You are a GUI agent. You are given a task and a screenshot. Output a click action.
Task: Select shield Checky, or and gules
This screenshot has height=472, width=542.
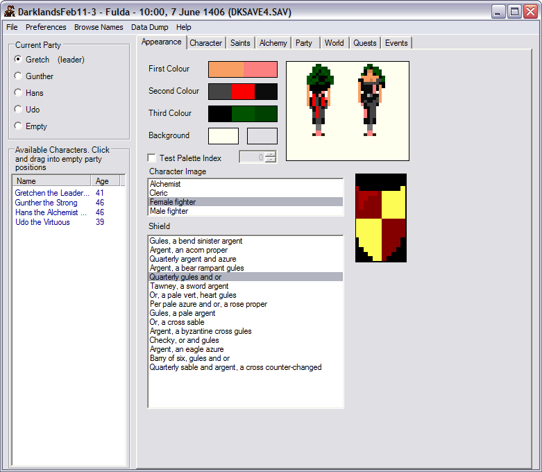(x=246, y=339)
